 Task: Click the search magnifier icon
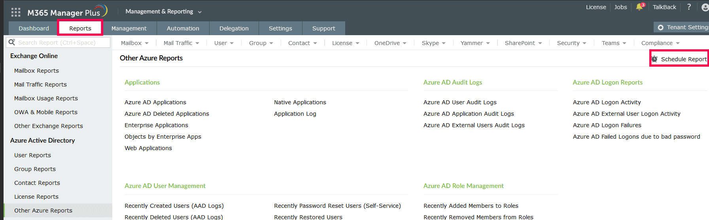coord(12,42)
